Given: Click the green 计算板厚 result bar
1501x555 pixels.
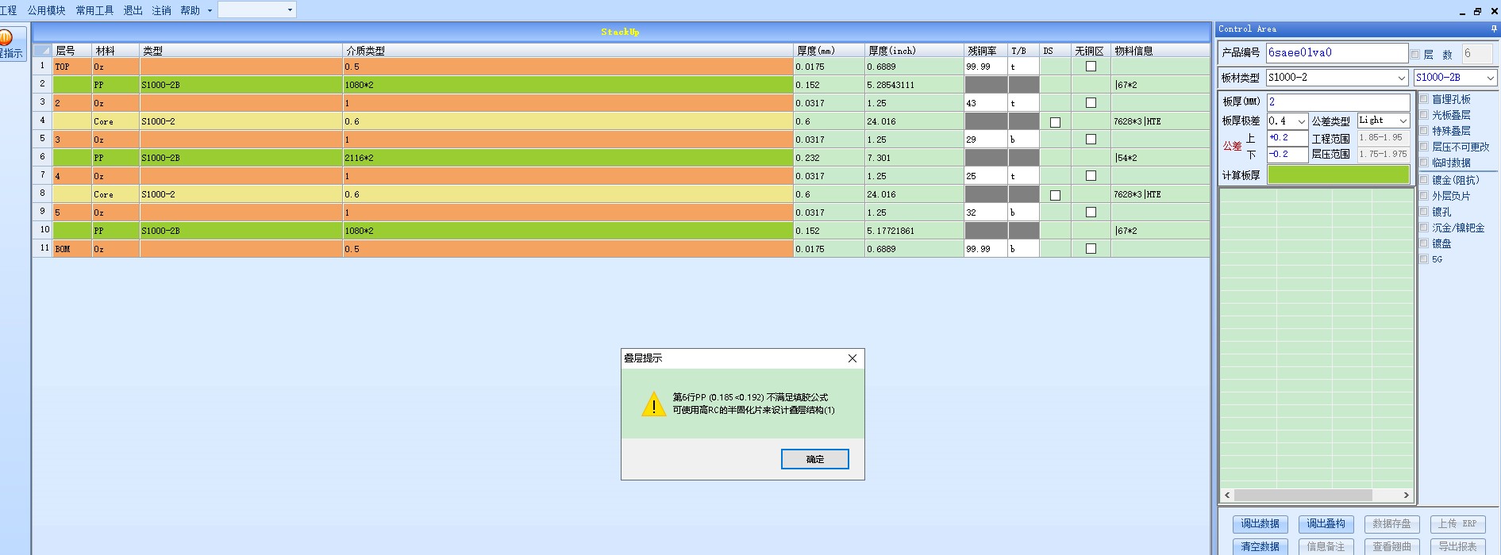Looking at the screenshot, I should (x=1338, y=175).
